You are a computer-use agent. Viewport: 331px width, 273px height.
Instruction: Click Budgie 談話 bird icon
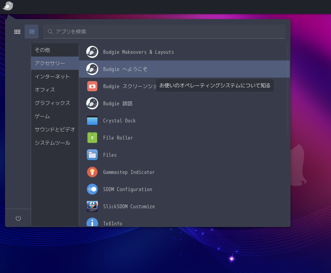[92, 103]
